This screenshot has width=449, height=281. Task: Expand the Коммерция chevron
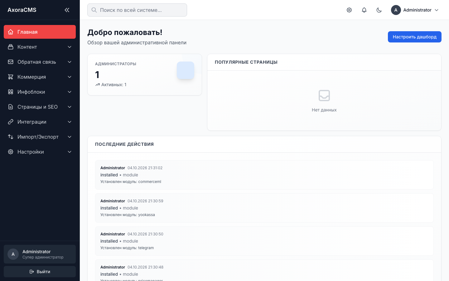click(70, 77)
